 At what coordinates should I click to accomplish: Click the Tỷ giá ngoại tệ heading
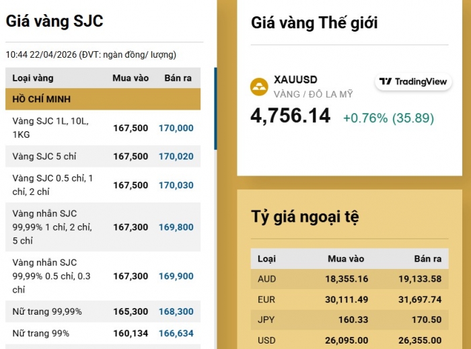coord(305,217)
